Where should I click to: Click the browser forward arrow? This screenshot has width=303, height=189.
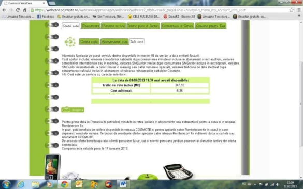[11, 10]
